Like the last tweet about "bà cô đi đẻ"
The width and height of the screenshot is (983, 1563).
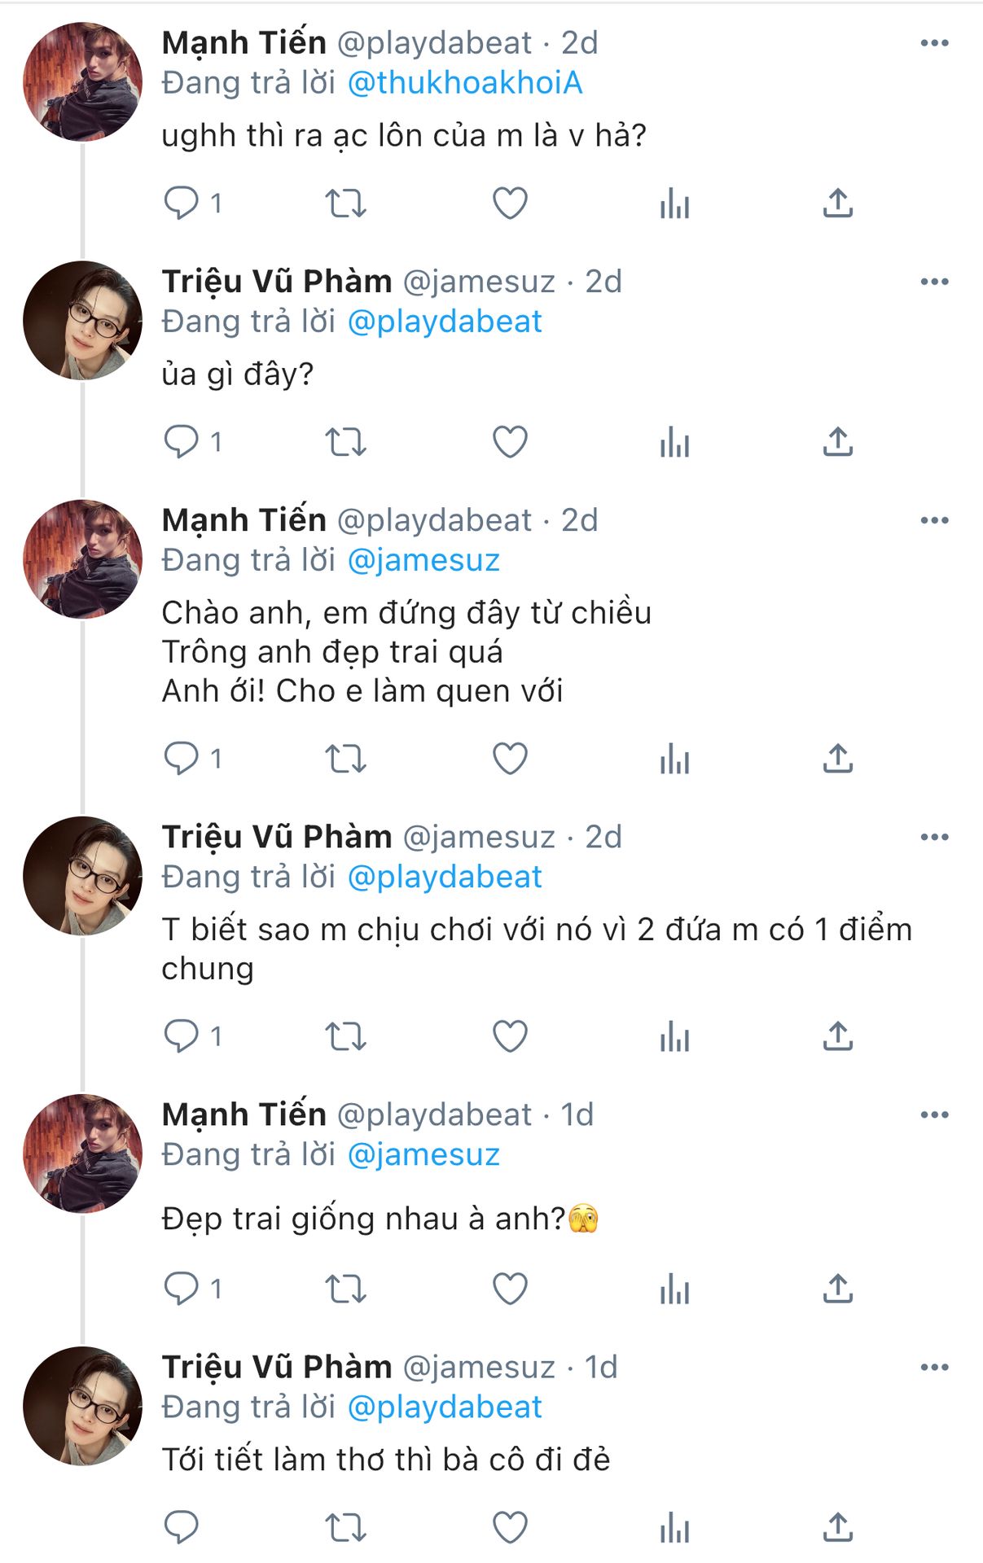click(510, 1527)
